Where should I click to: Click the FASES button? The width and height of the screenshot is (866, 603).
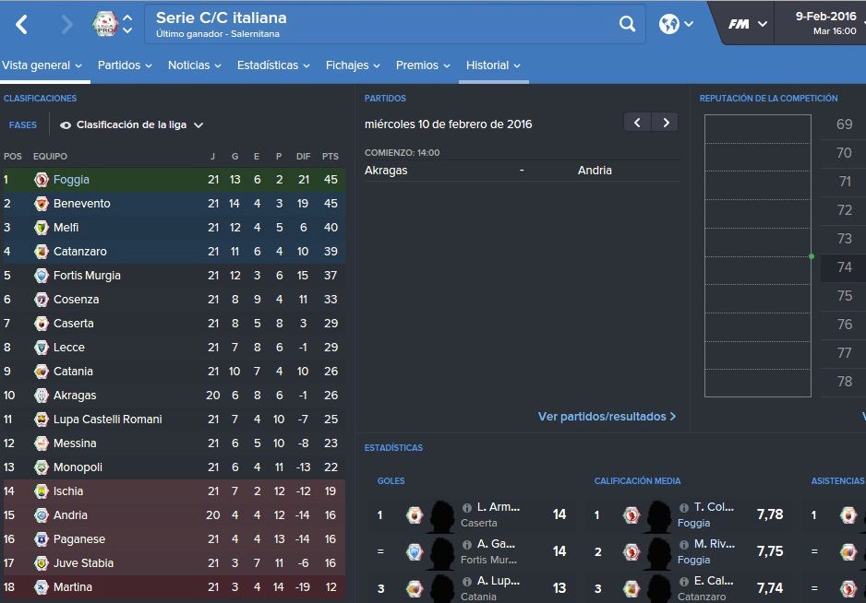pyautogui.click(x=23, y=125)
